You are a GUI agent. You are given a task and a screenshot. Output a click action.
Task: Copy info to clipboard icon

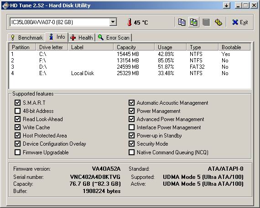point(182,22)
